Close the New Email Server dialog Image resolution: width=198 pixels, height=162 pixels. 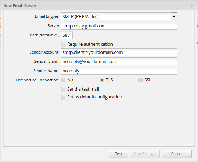coord(192,6)
